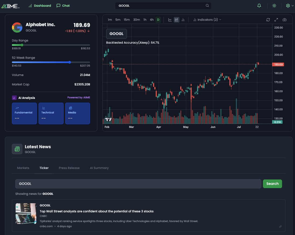Switch to the Ticker news tab
This screenshot has width=295, height=235.
coord(44,168)
